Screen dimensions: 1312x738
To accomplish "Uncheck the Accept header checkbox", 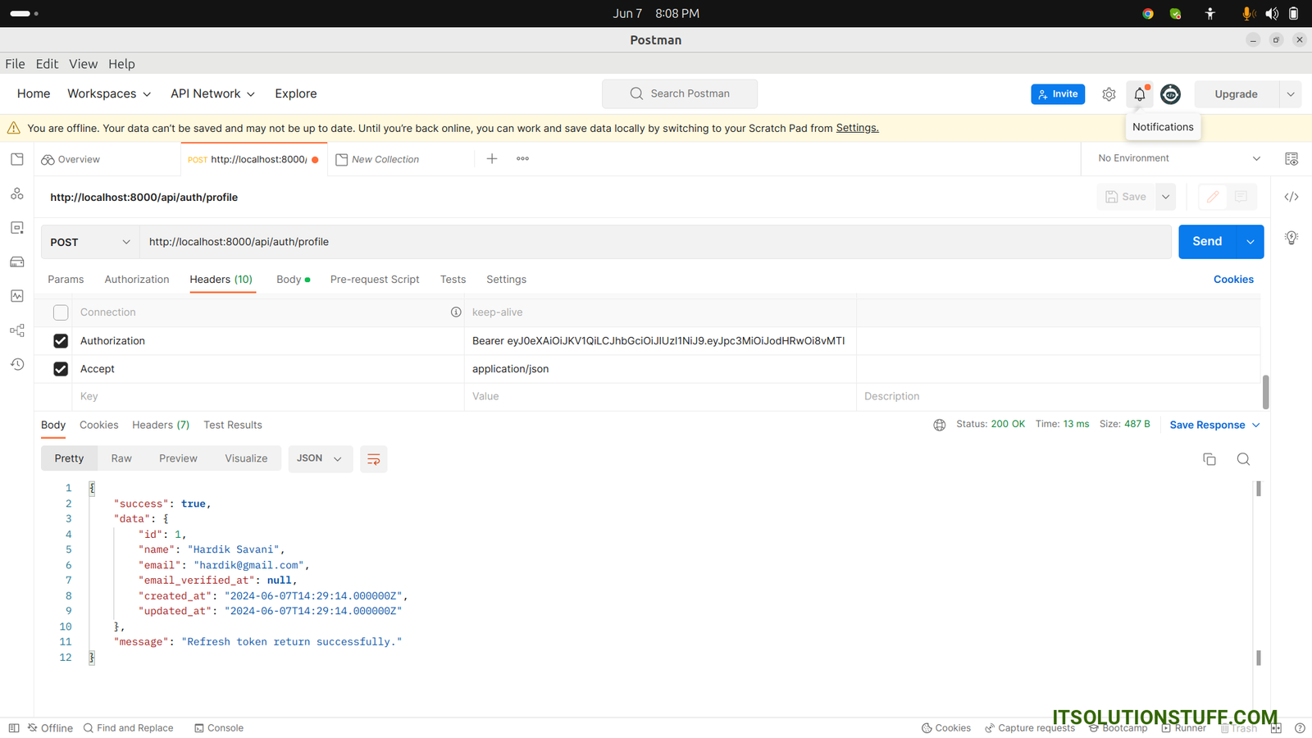I will pyautogui.click(x=61, y=369).
